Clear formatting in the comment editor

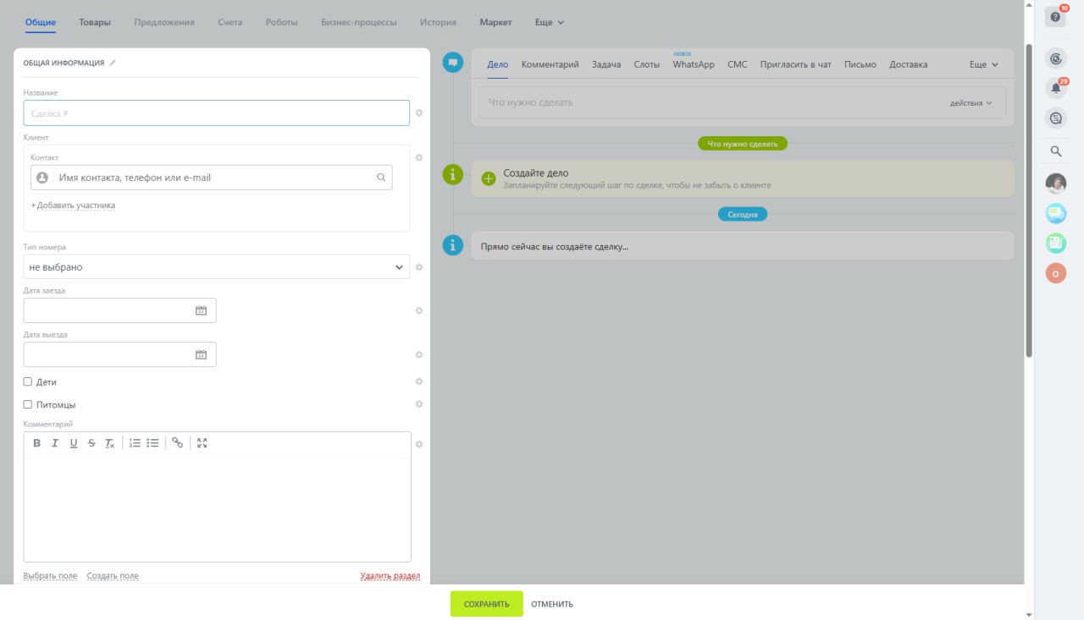point(109,443)
